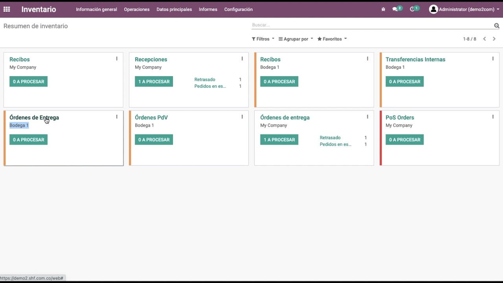Click My Company text under PoS Orders
This screenshot has width=503, height=283.
point(399,125)
